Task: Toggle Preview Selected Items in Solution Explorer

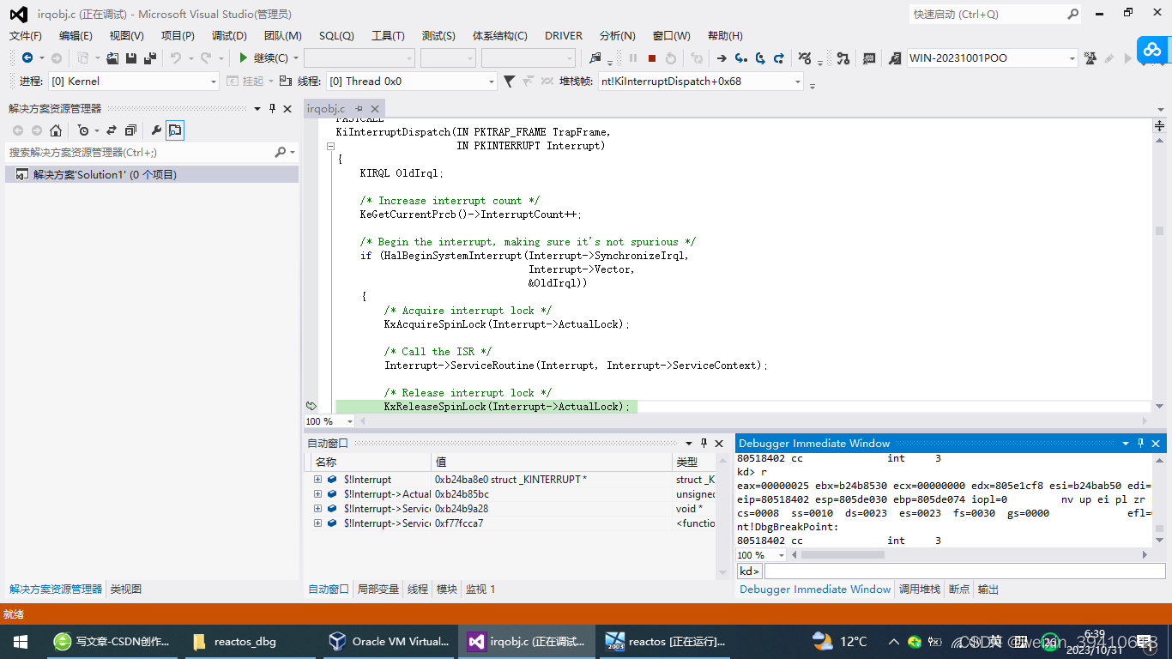Action: click(x=175, y=130)
